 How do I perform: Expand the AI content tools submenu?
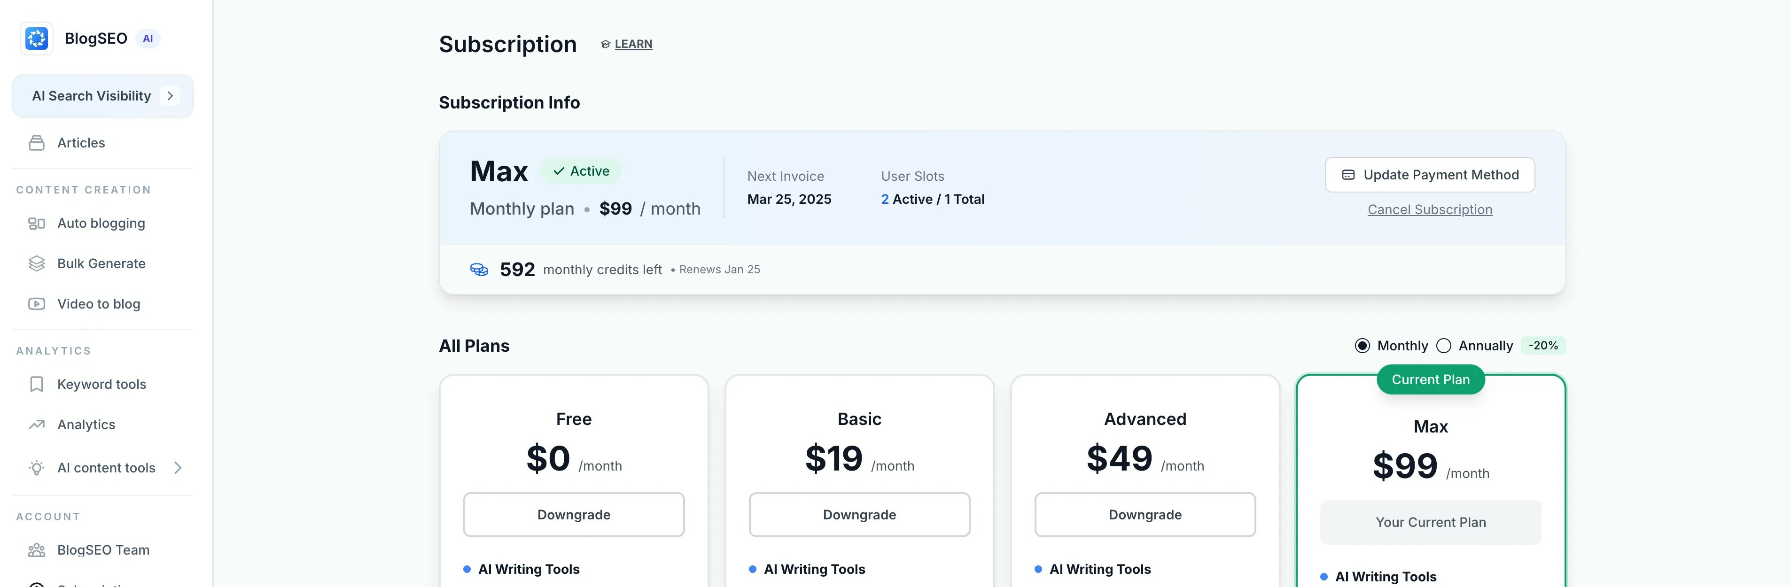[178, 468]
